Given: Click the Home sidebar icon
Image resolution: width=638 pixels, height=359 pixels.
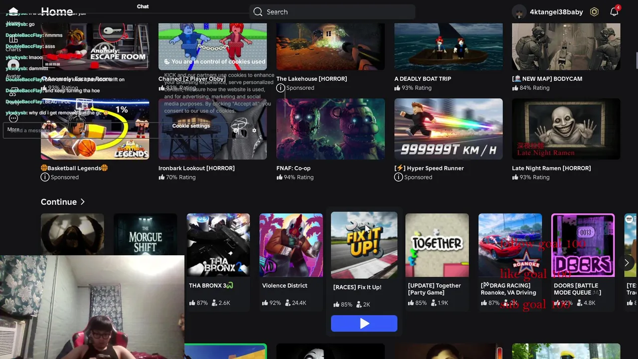Looking at the screenshot, I should (13, 11).
